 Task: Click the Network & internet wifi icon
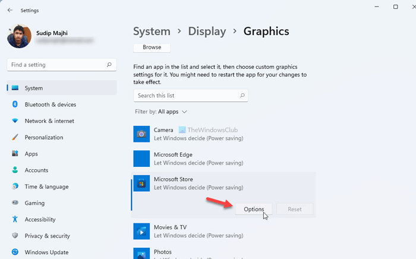15,121
